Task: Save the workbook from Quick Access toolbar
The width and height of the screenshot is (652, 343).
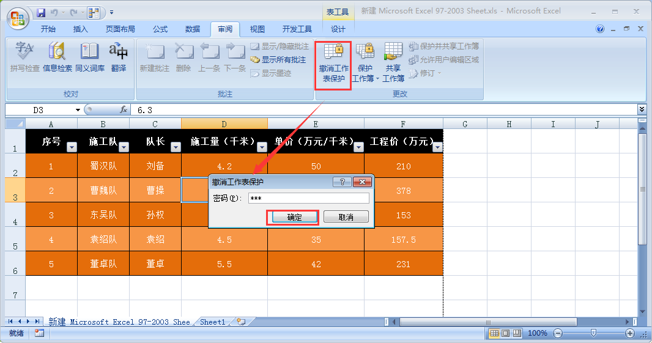Action: point(41,12)
